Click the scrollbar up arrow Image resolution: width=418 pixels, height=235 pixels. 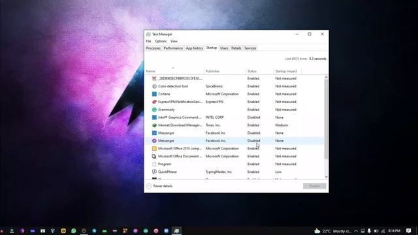pos(327,77)
